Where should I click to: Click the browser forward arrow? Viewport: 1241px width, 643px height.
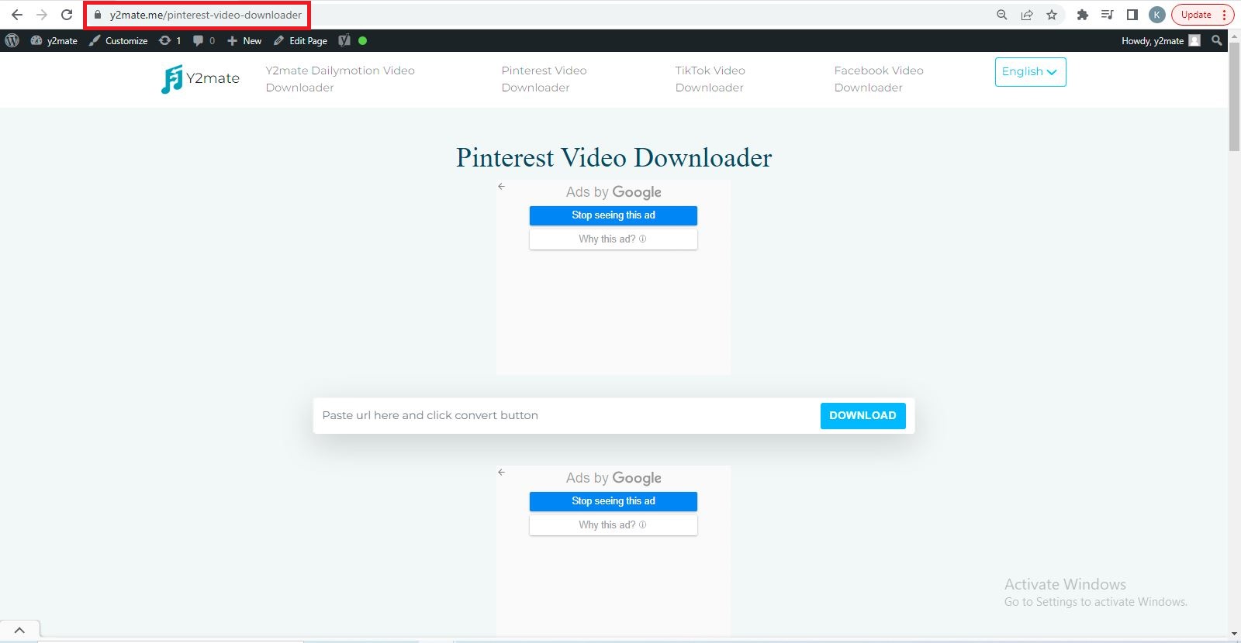click(42, 15)
